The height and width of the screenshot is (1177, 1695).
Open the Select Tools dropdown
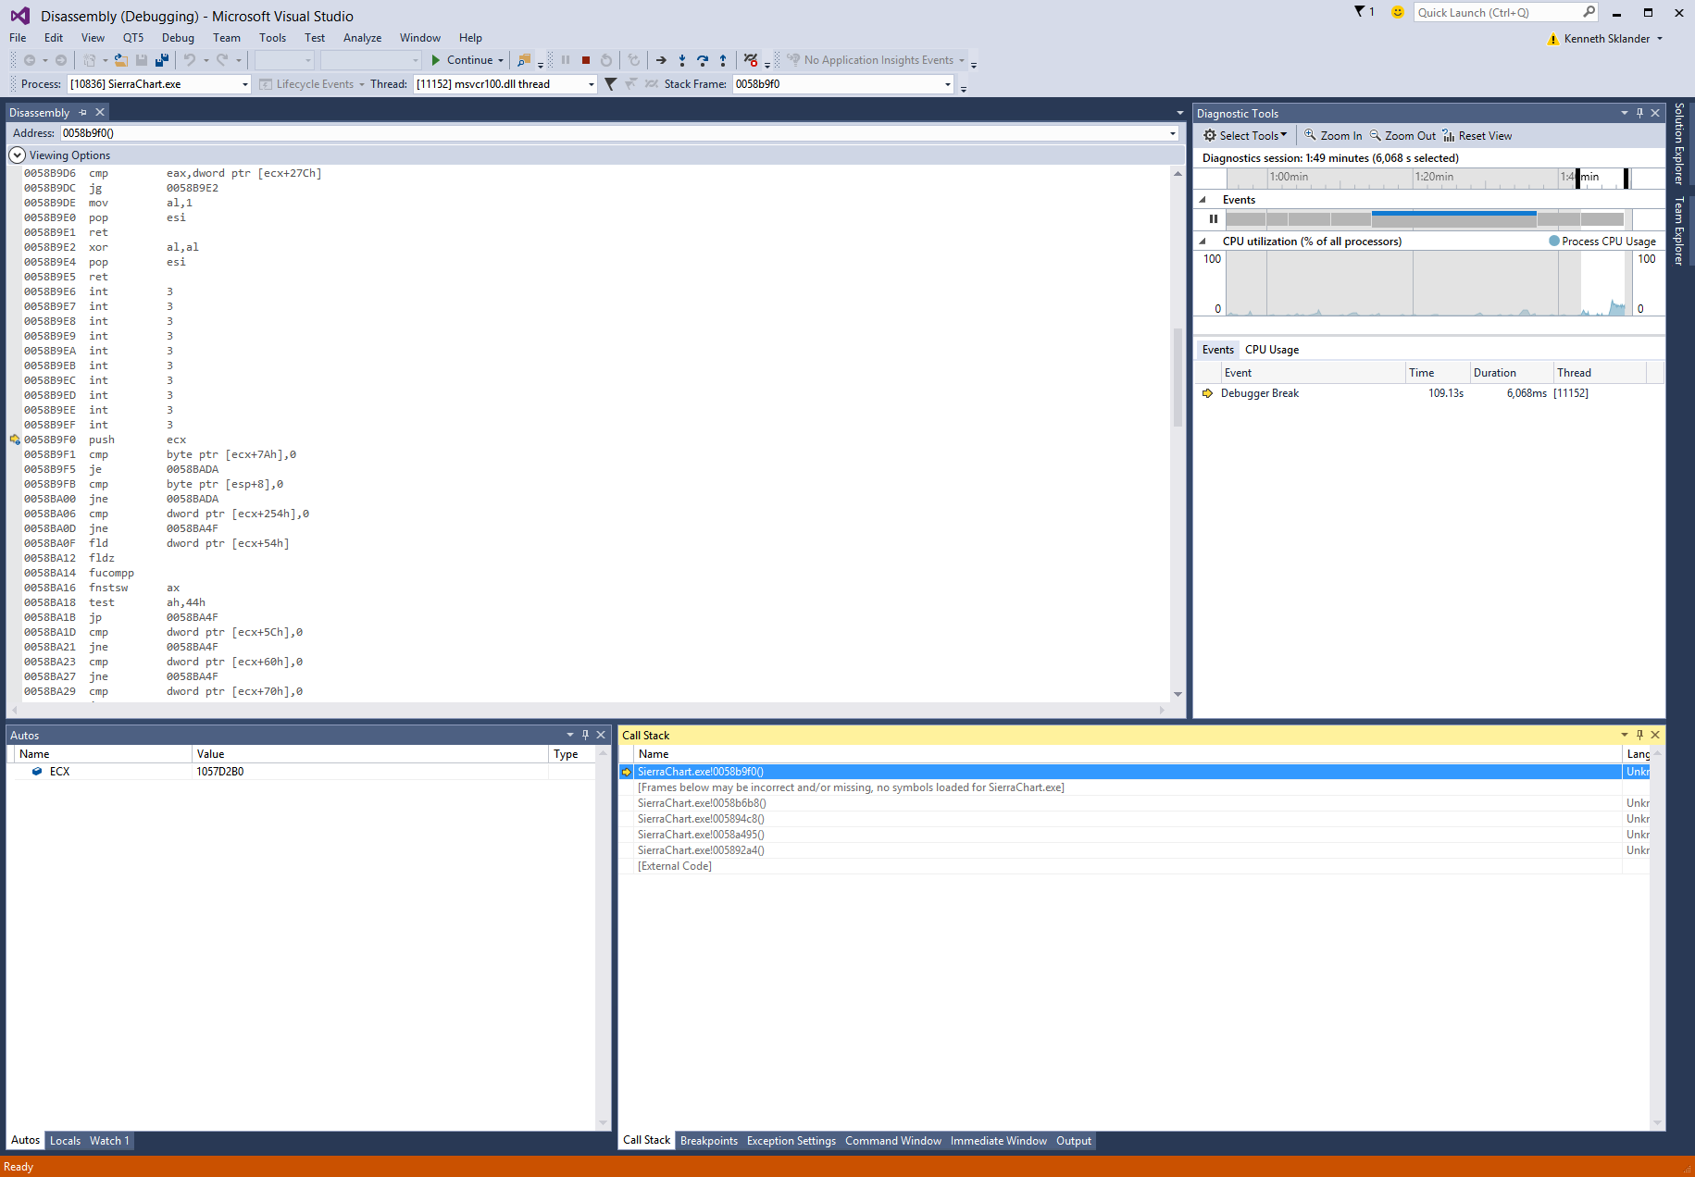[1245, 136]
